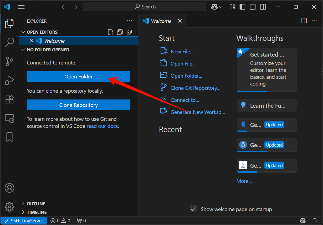
Task: Open the Bookmarks view in activity bar
Action: tap(9, 137)
